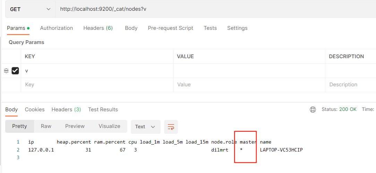Viewport: 376px width, 173px height.
Task: Open the response Headers (3) tab
Action: [x=66, y=110]
